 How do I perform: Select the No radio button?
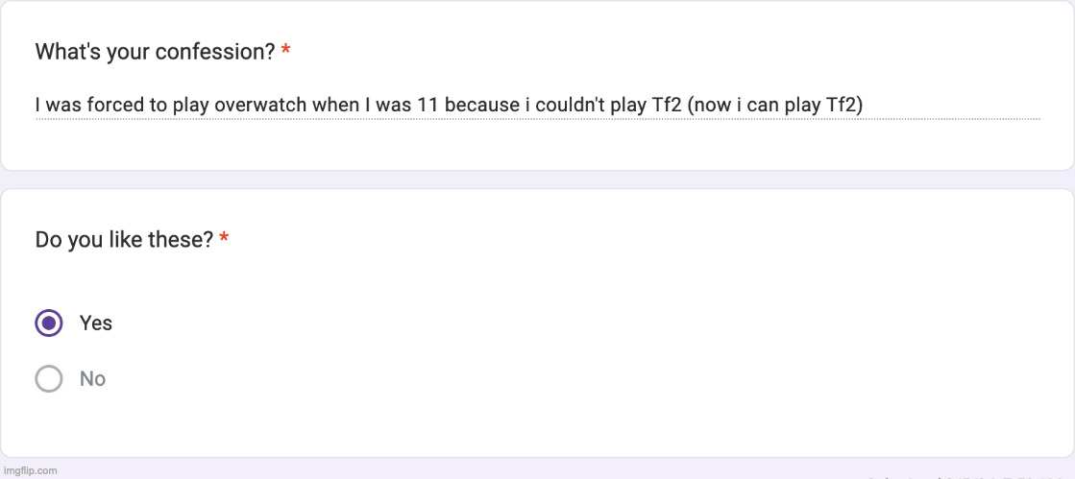pyautogui.click(x=49, y=379)
